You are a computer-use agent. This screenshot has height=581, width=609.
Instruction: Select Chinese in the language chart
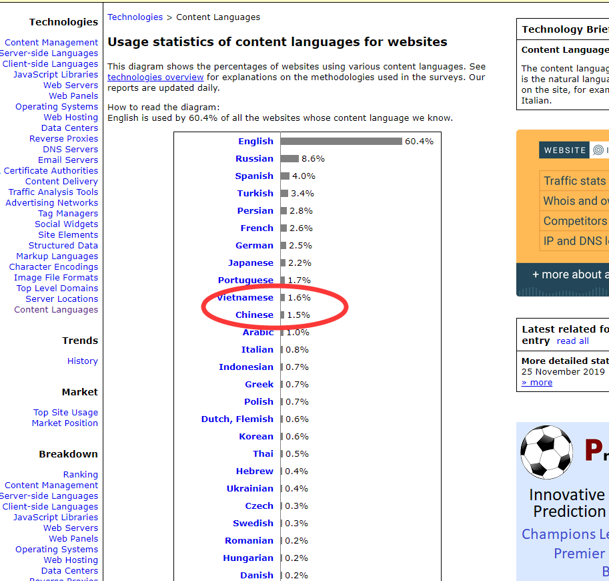[254, 315]
